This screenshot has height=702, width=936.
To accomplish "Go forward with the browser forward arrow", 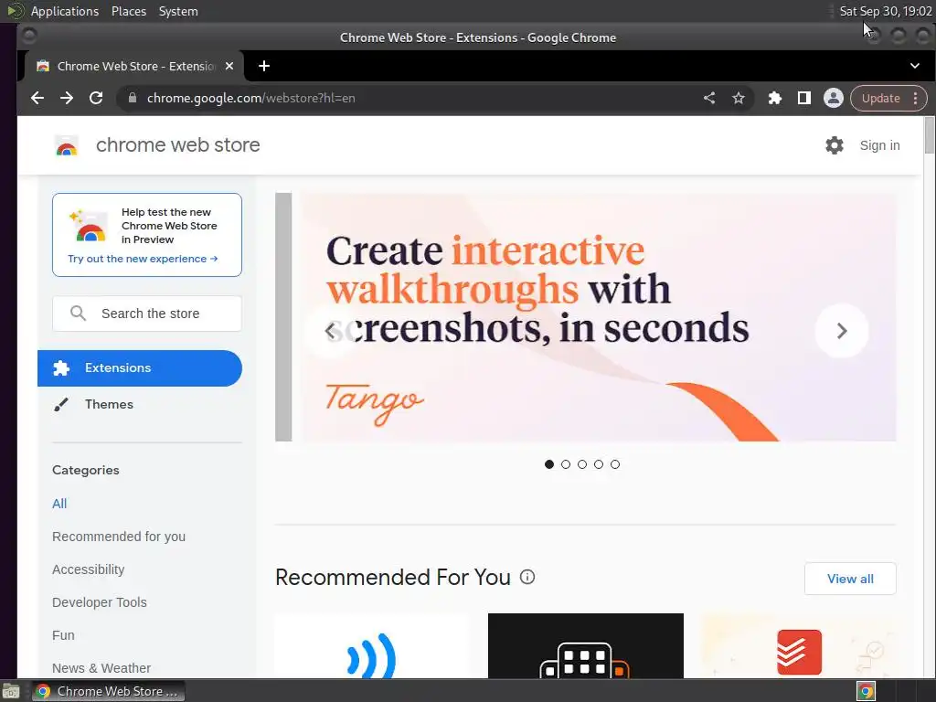I will 67,98.
